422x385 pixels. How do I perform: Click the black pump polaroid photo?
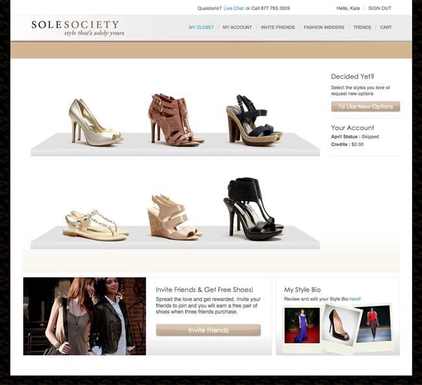(341, 327)
